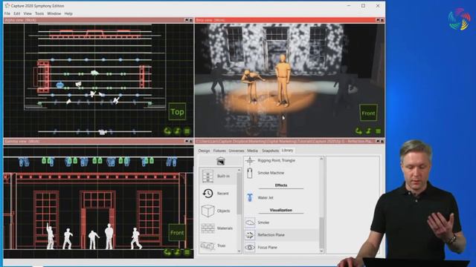Click the first header icon of Alpha view pane
476x267 pixels.
tap(187, 20)
